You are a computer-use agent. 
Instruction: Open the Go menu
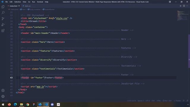29,2
